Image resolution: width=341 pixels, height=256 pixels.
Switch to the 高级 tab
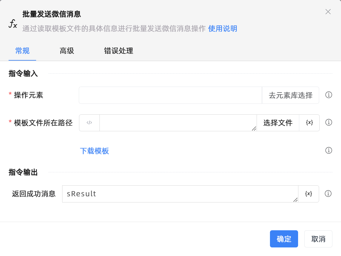67,51
